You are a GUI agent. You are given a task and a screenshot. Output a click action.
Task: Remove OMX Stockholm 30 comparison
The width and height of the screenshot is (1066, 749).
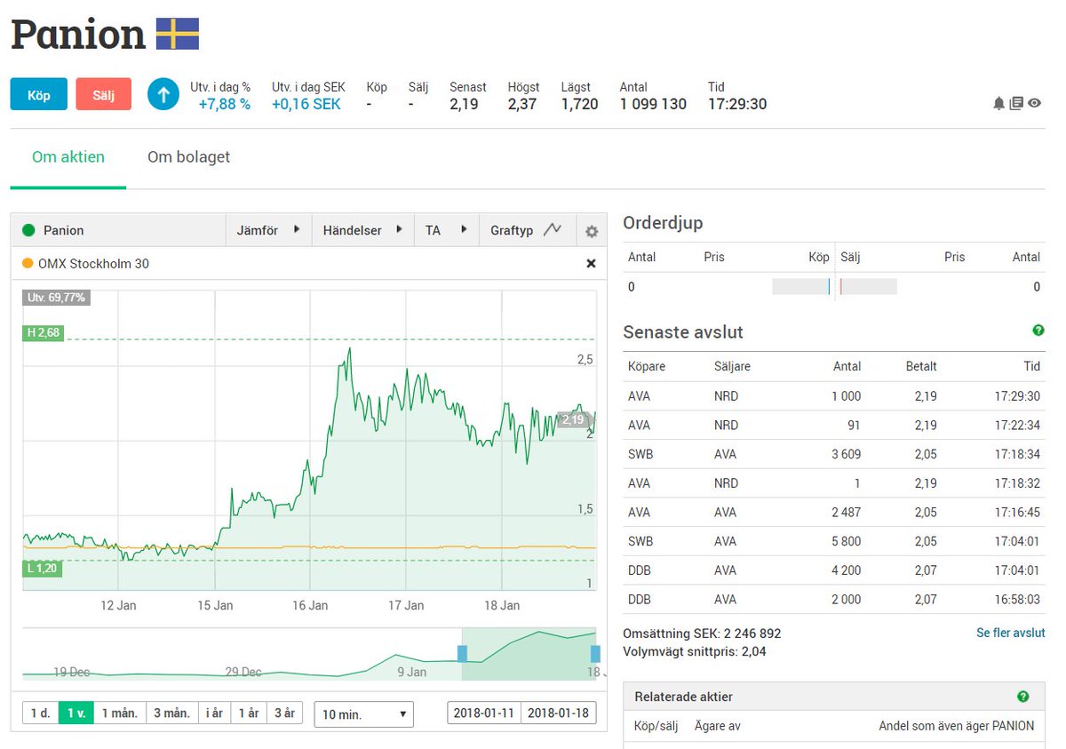591,264
